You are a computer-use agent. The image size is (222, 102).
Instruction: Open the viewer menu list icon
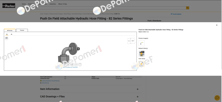tap(6, 38)
